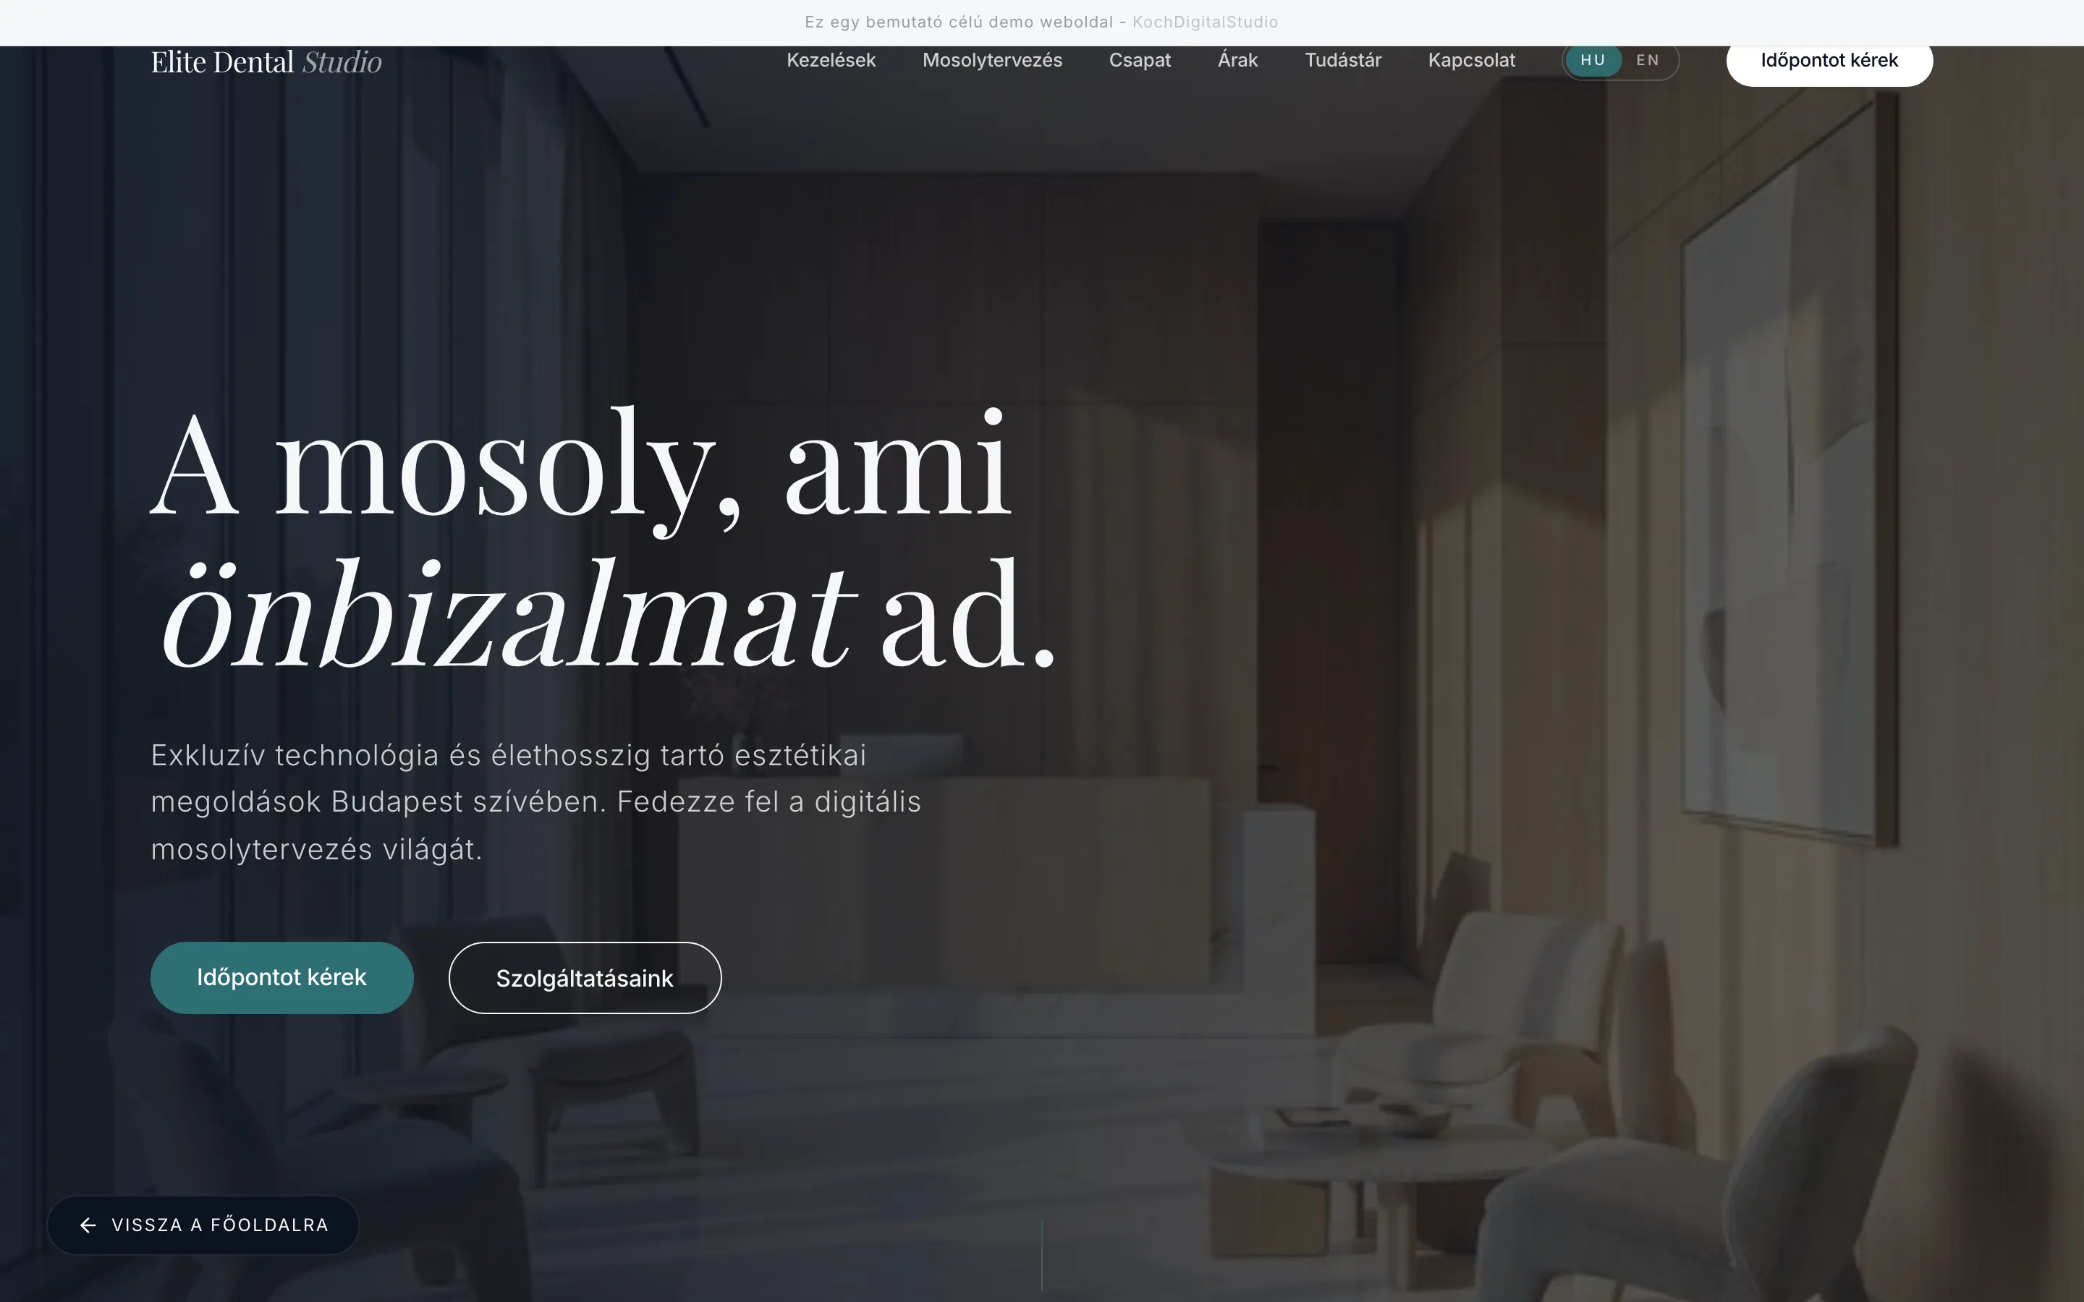Navigate to Kapcsolat

tap(1471, 60)
